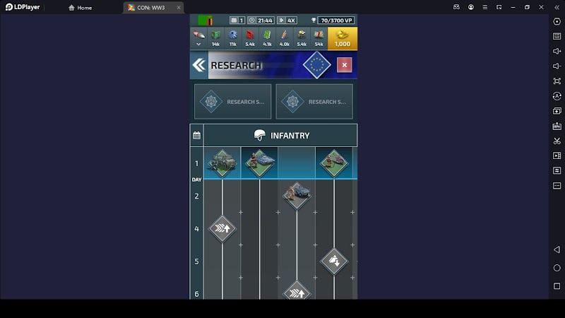Open LDPlayer gamepad settings icon
Screen dimensions: 565x318
point(456,7)
